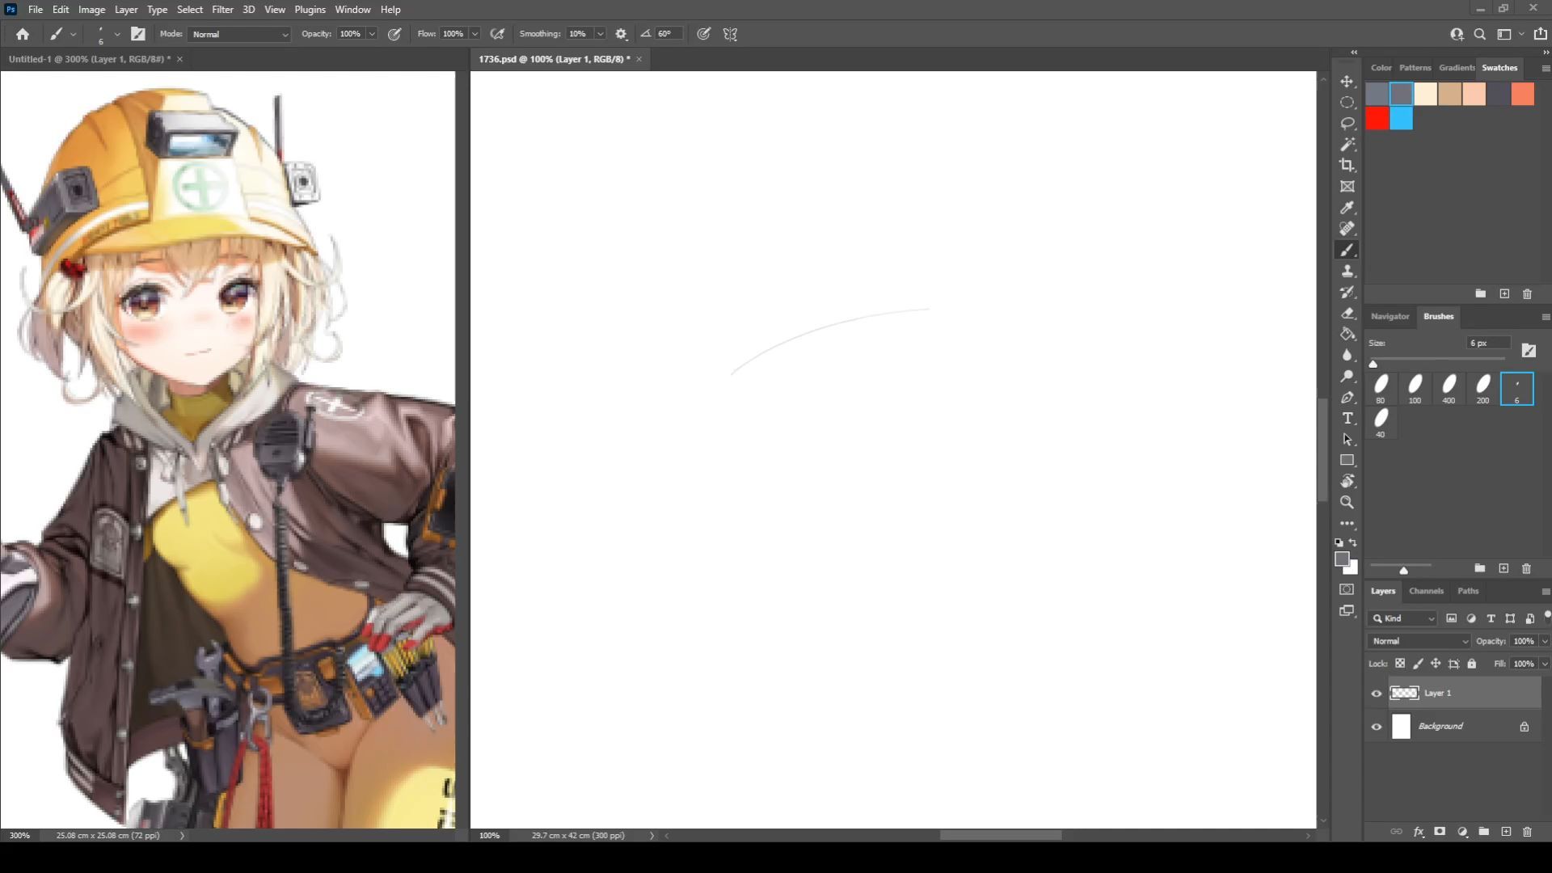Select the Eyedropper tool
This screenshot has height=873, width=1552.
[x=1347, y=208]
